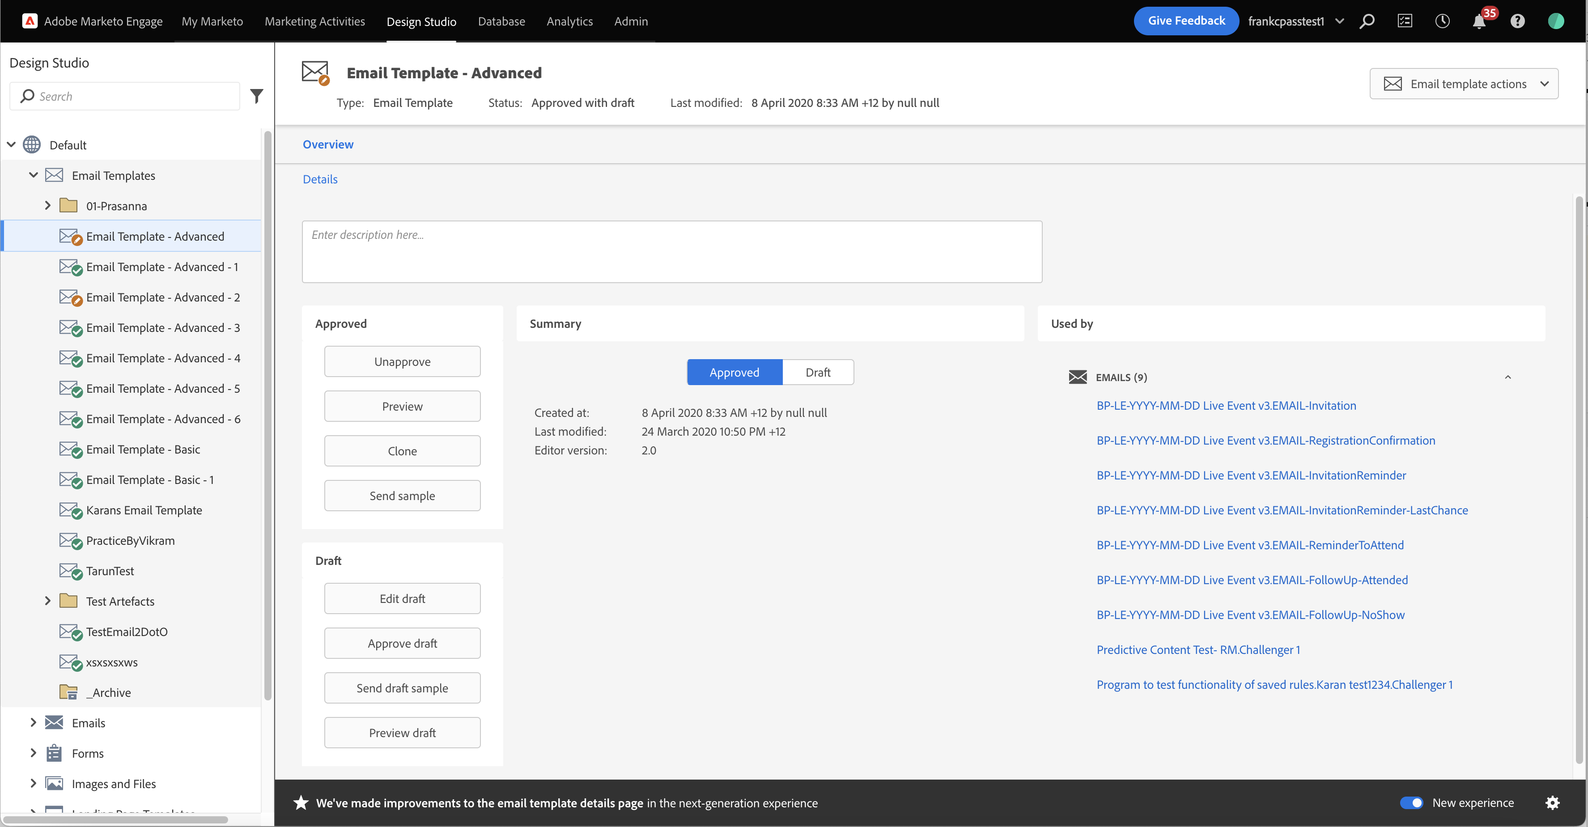Viewport: 1588px width, 827px height.
Task: Open the Details tab
Action: 320,179
